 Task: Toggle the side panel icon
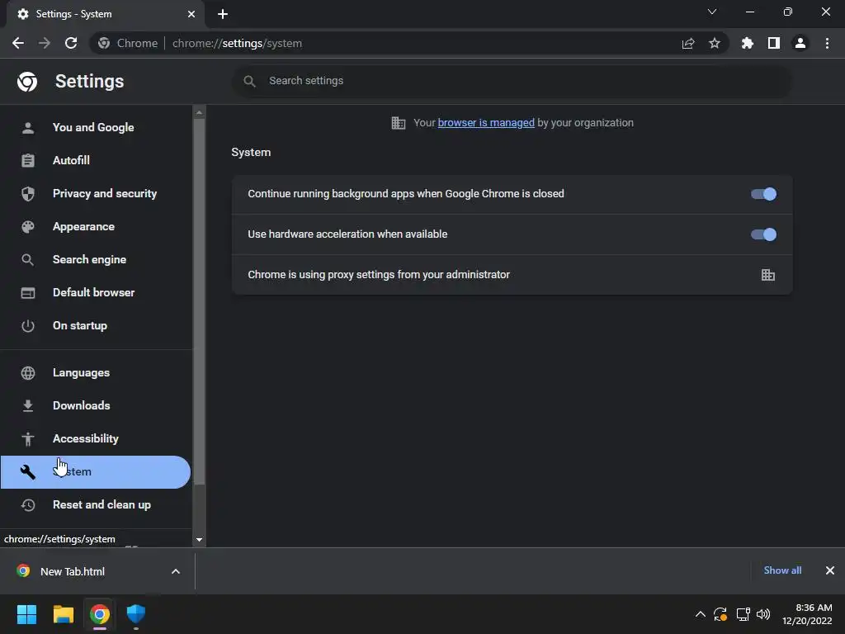click(x=774, y=43)
